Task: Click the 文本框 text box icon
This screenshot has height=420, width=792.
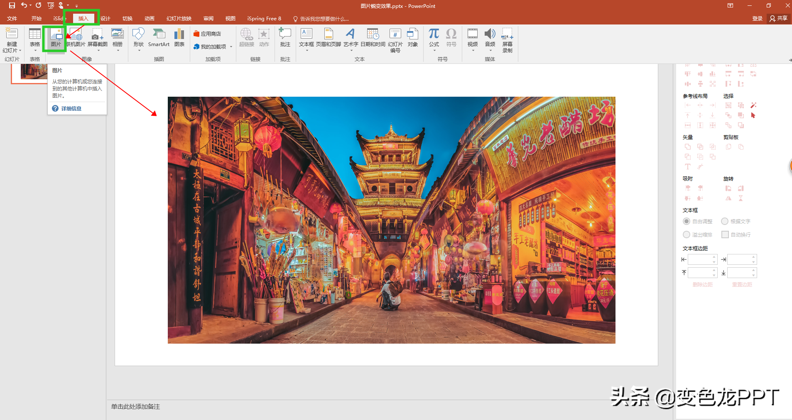Action: click(307, 38)
